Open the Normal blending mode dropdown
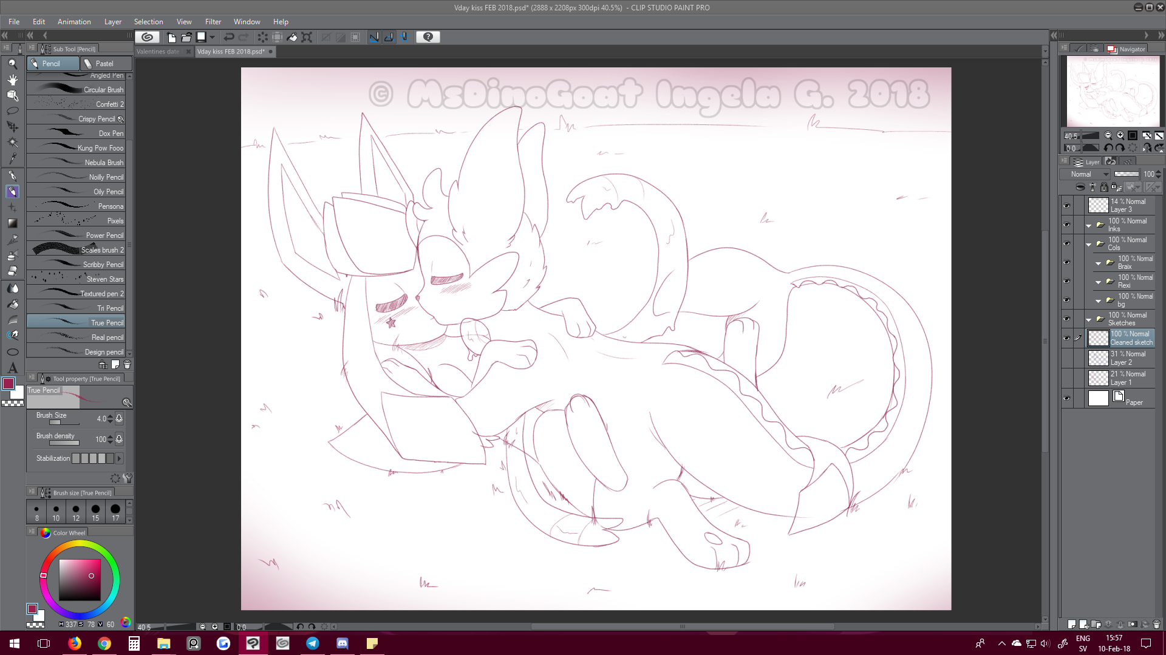This screenshot has height=655, width=1166. click(x=1086, y=174)
